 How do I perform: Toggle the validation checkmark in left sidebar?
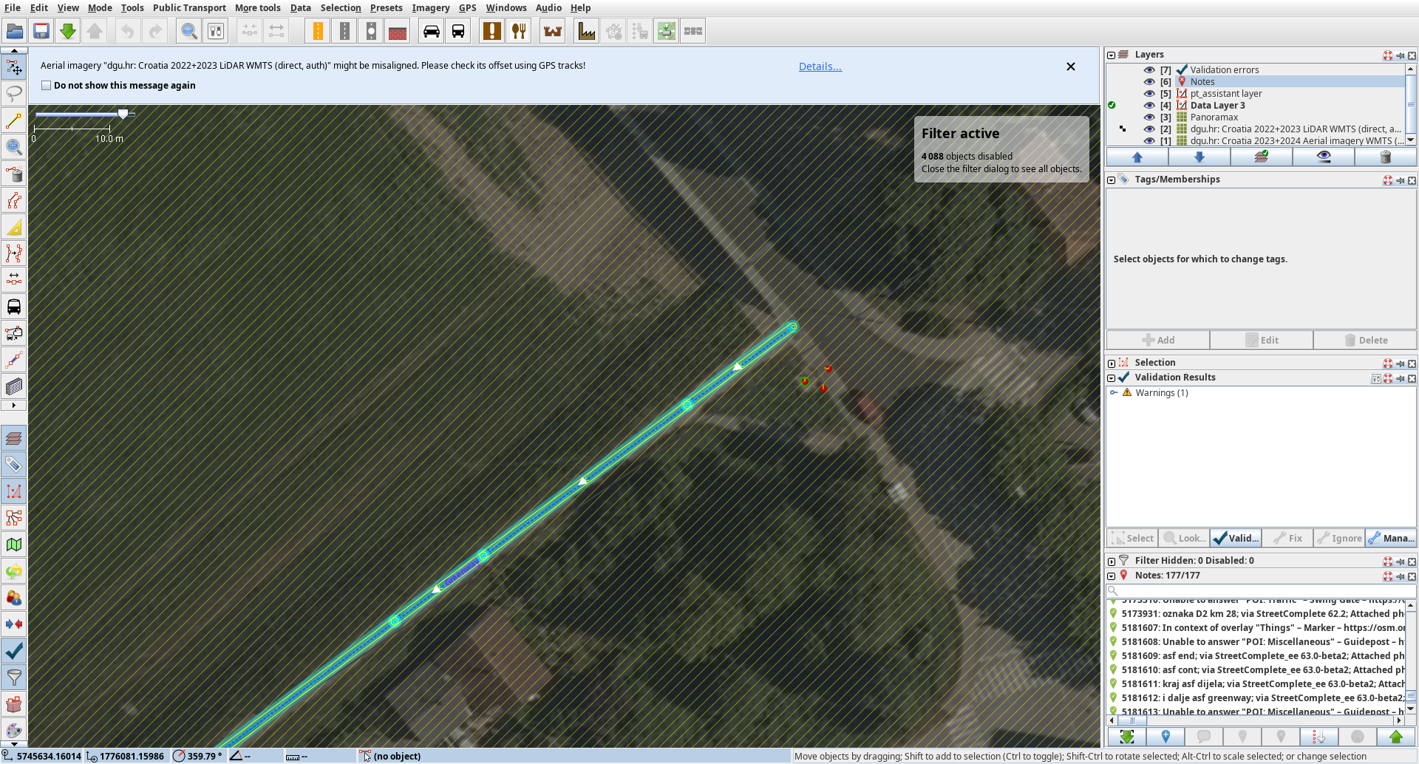click(x=14, y=651)
